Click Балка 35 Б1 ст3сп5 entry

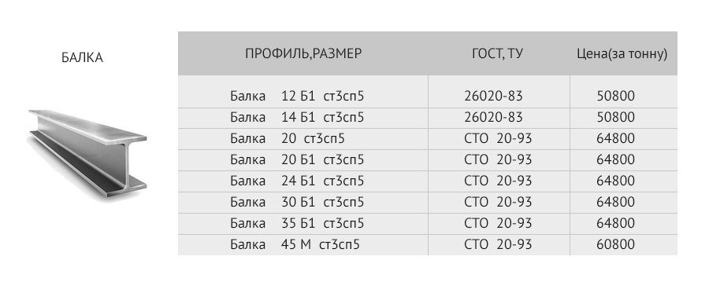[297, 224]
